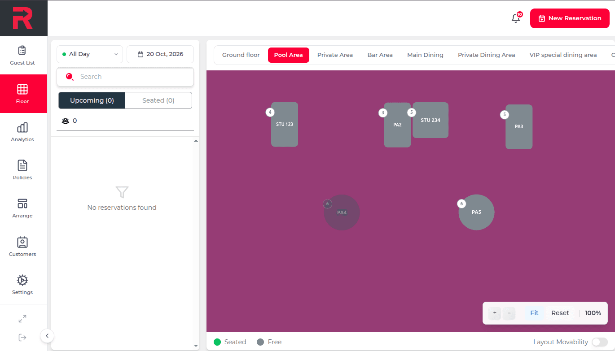This screenshot has width=615, height=351.
Task: Reset the floor plan zoom
Action: (560, 313)
